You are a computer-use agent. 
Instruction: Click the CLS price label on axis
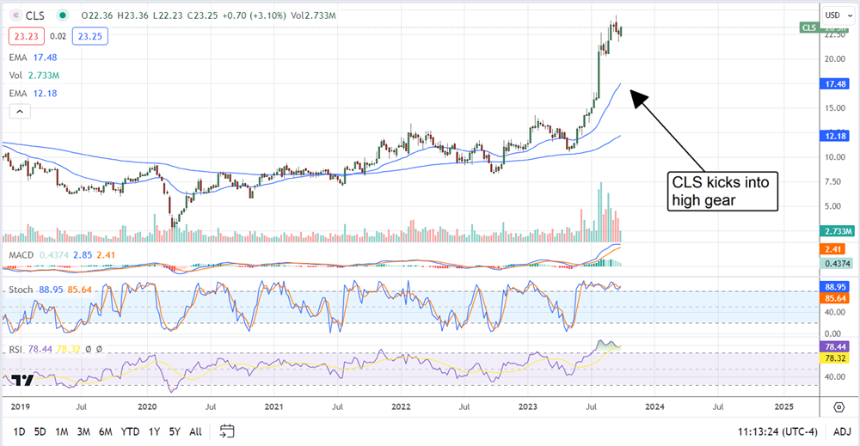(809, 27)
